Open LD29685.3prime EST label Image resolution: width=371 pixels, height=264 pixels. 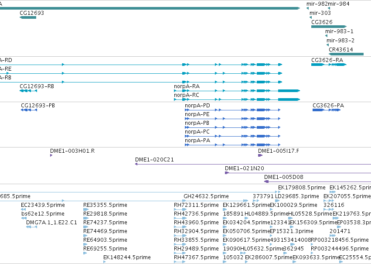click(297, 196)
